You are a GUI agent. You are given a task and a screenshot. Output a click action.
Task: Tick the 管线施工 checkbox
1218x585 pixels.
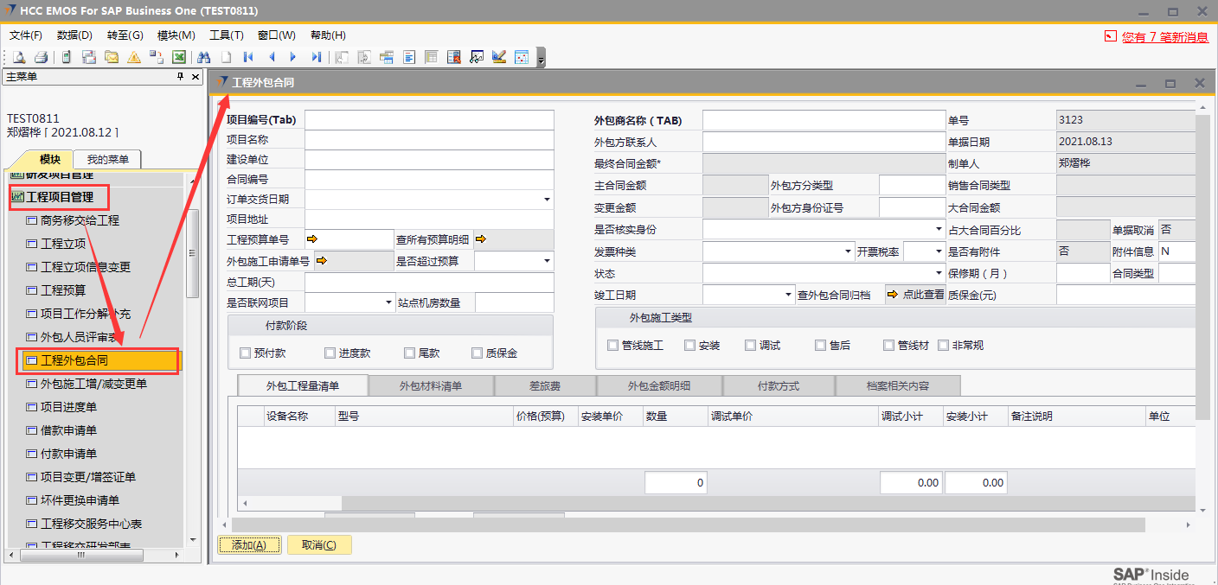point(612,345)
